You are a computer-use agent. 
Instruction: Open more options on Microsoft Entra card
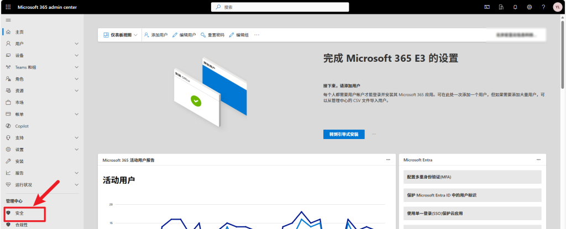(538, 159)
